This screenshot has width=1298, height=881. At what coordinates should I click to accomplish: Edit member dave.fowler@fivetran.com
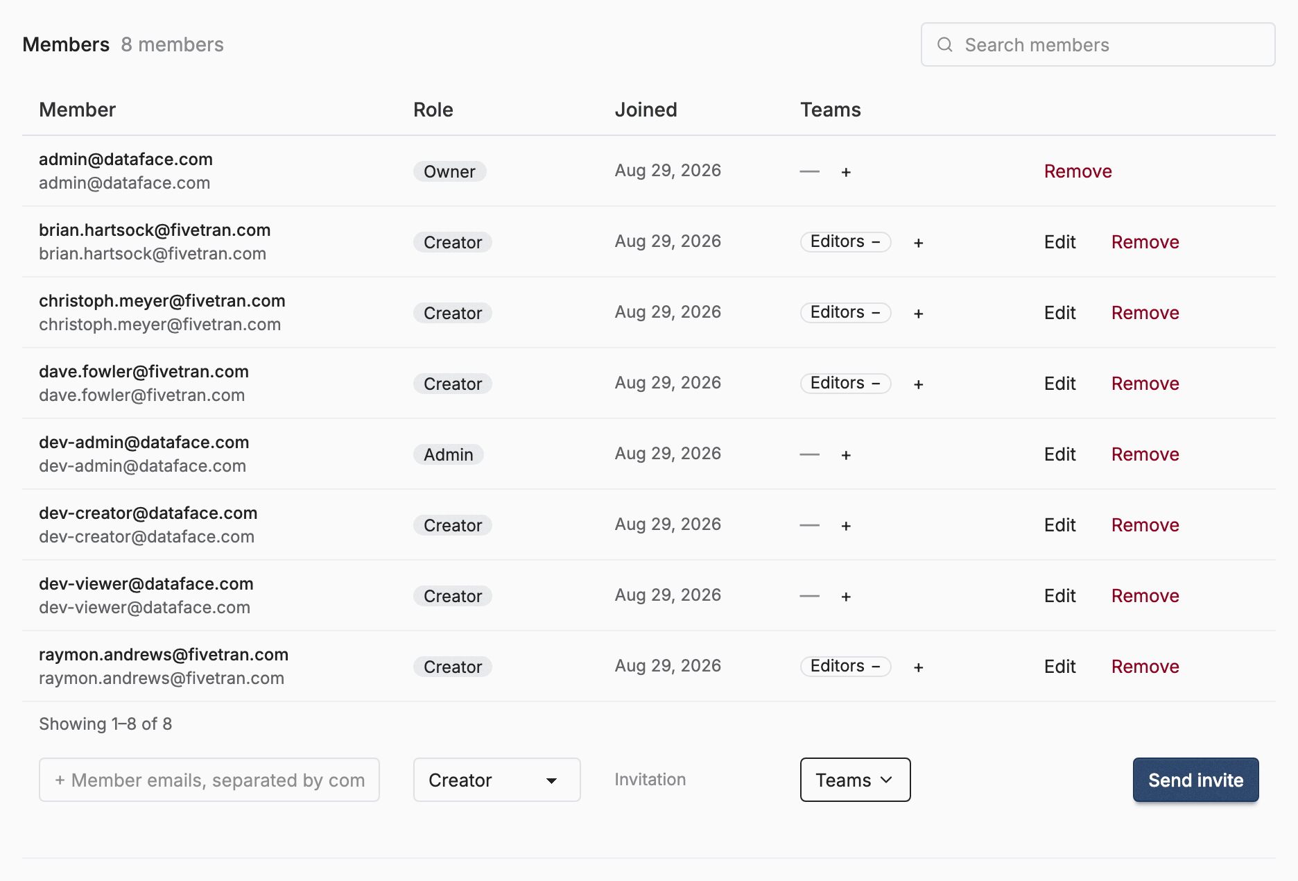(1059, 384)
